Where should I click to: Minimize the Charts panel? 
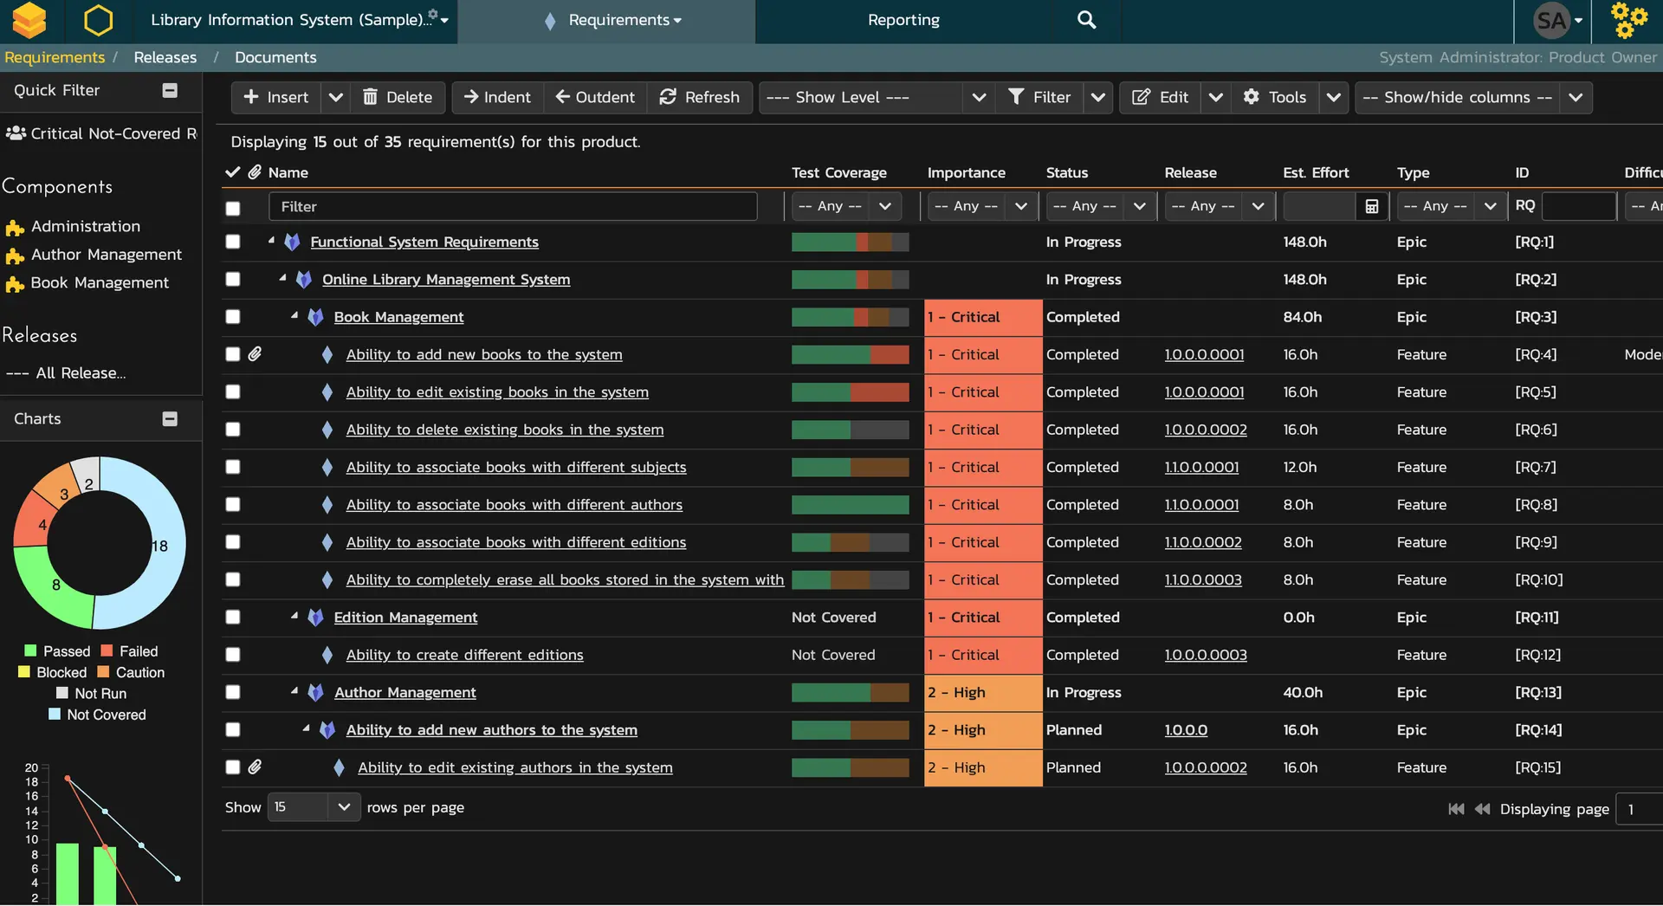(170, 419)
